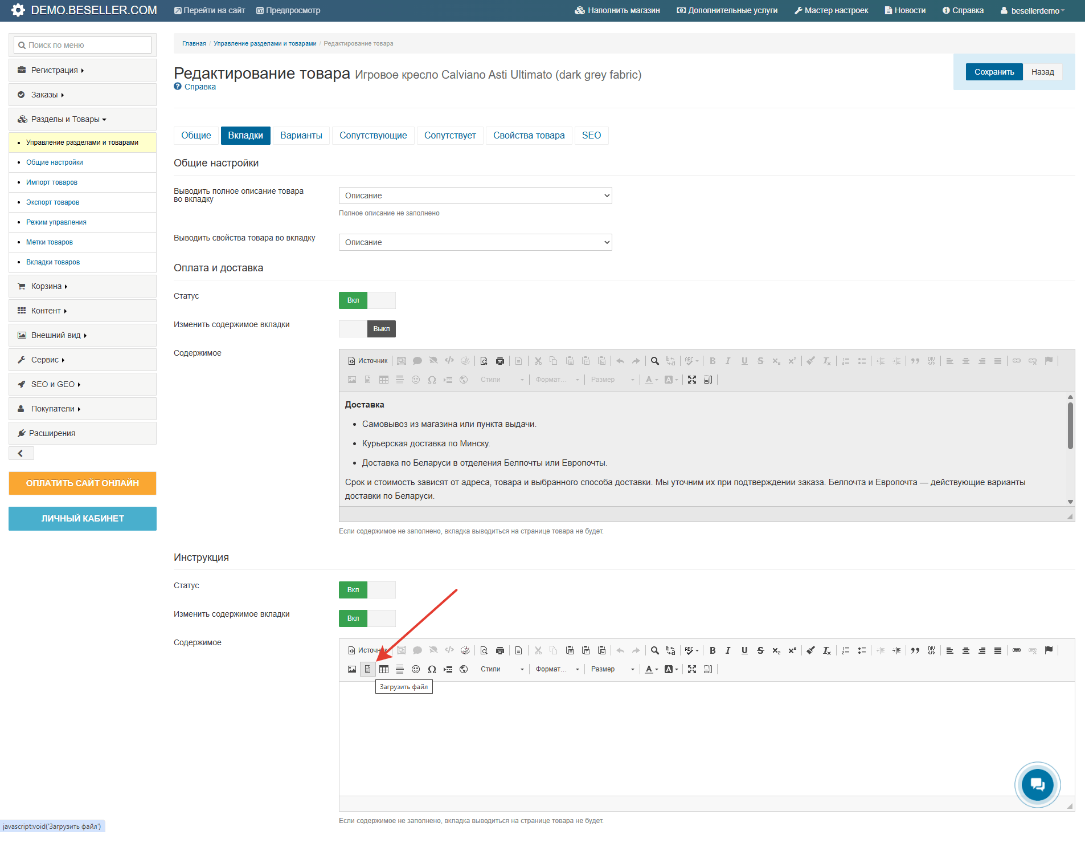
Task: Switch to the Общие tab
Action: click(196, 135)
